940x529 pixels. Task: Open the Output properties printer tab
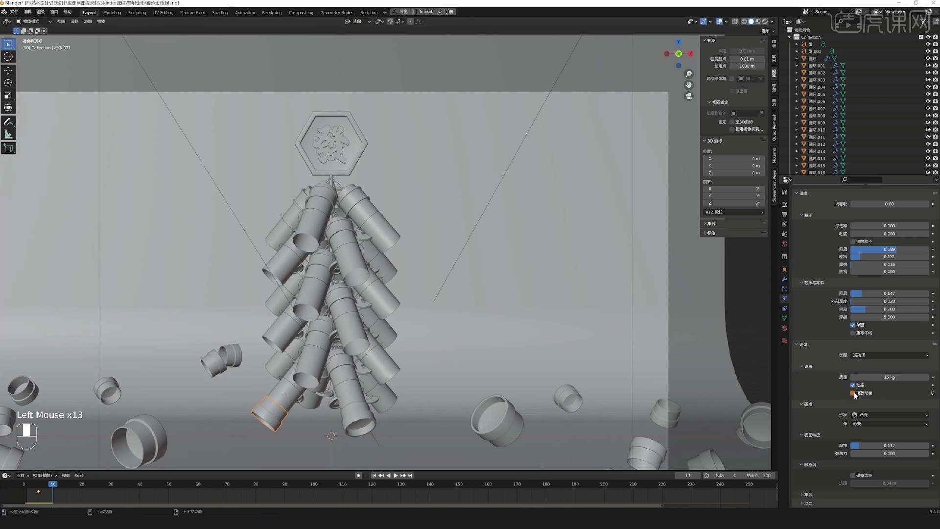[784, 215]
